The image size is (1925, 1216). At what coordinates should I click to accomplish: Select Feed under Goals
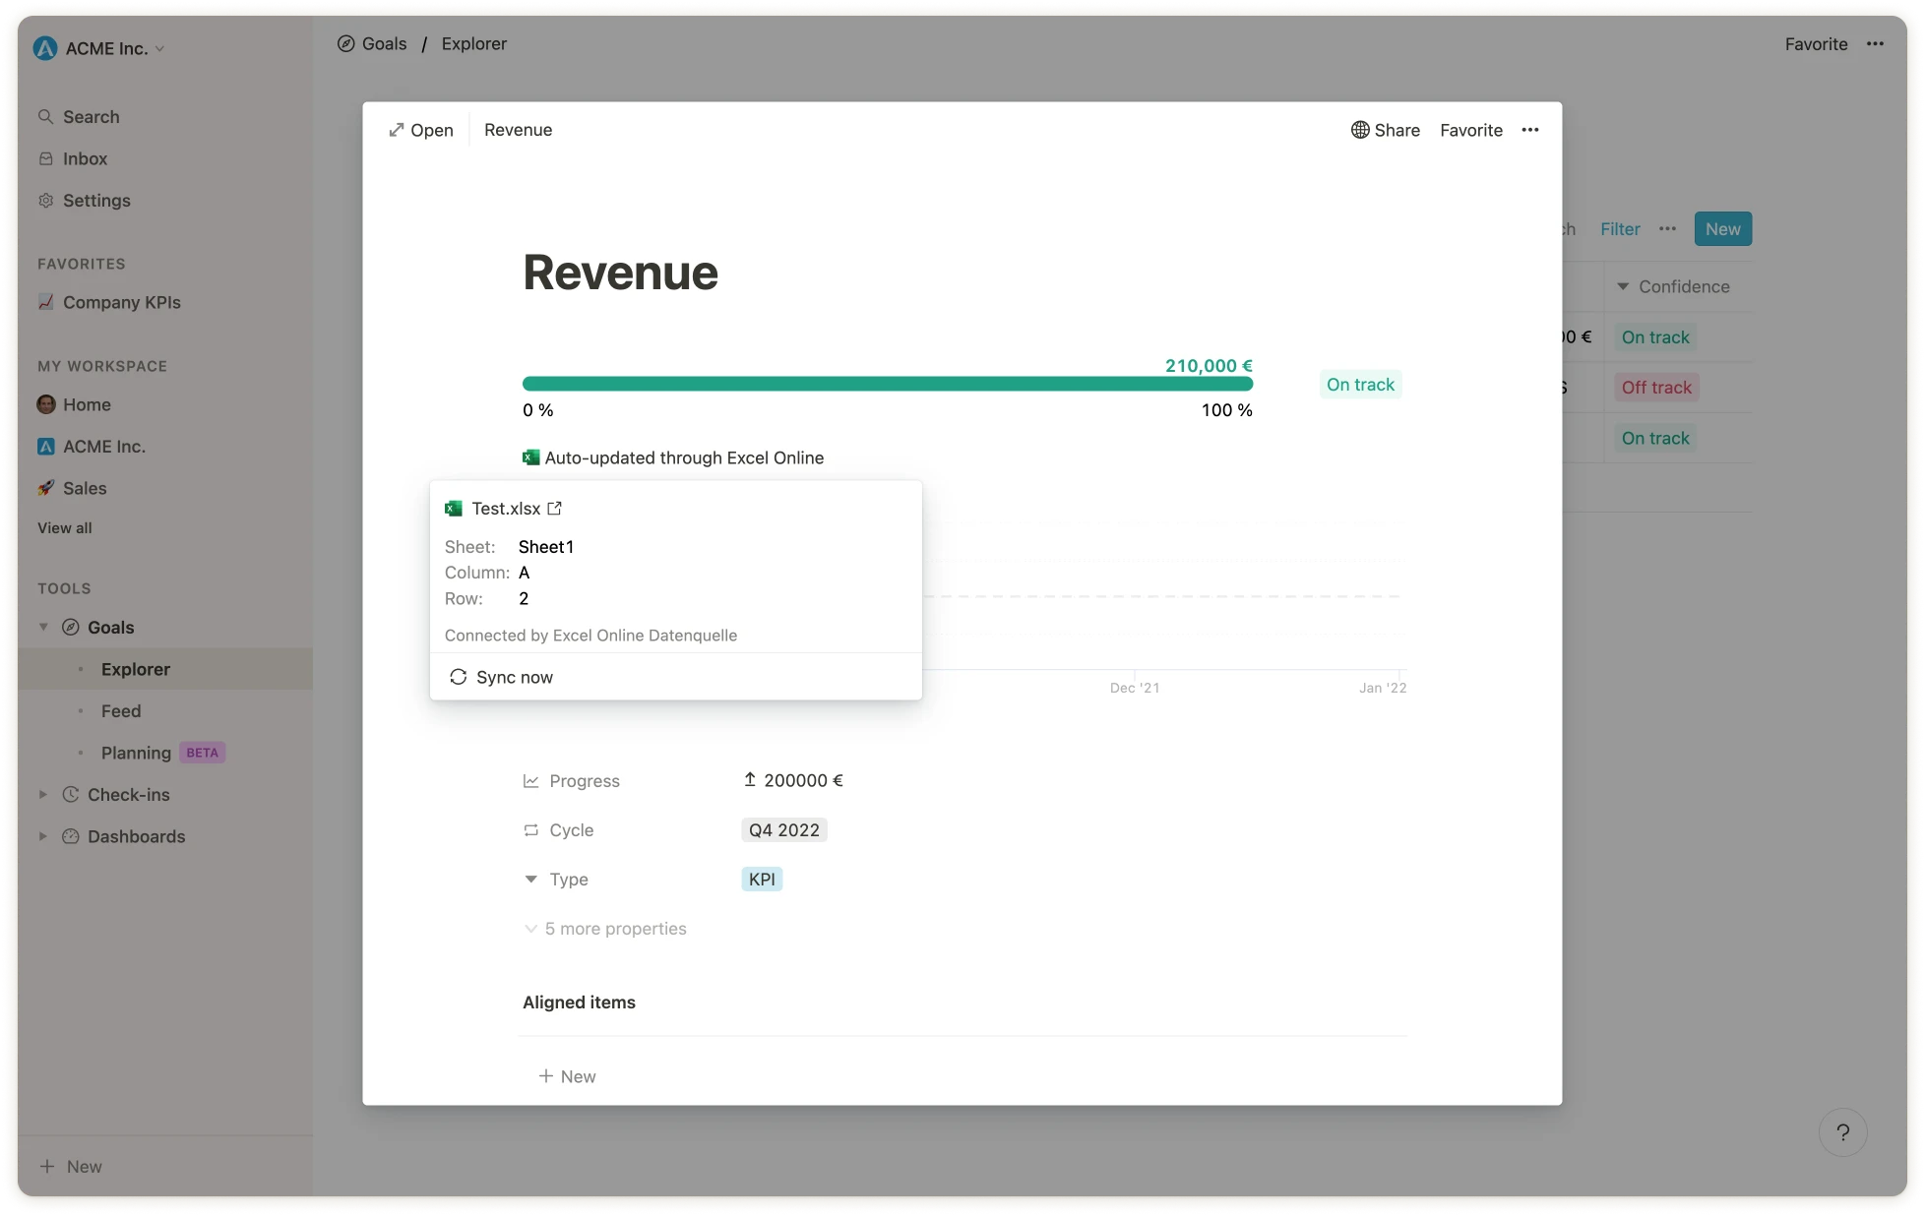pyautogui.click(x=121, y=711)
